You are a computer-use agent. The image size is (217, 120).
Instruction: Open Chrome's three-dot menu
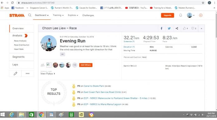tap(215, 3)
